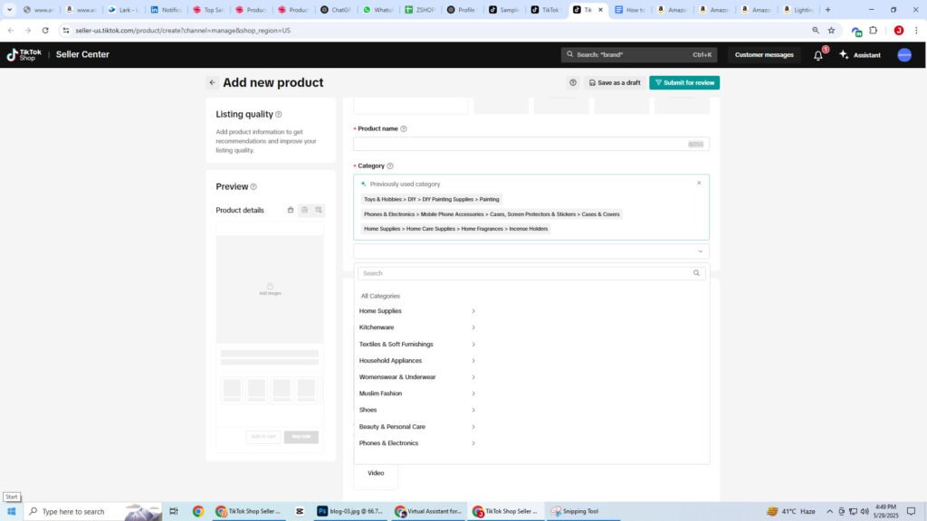Screen dimensions: 927x521
Task: Open Windows notification center icon
Action: (911, 511)
